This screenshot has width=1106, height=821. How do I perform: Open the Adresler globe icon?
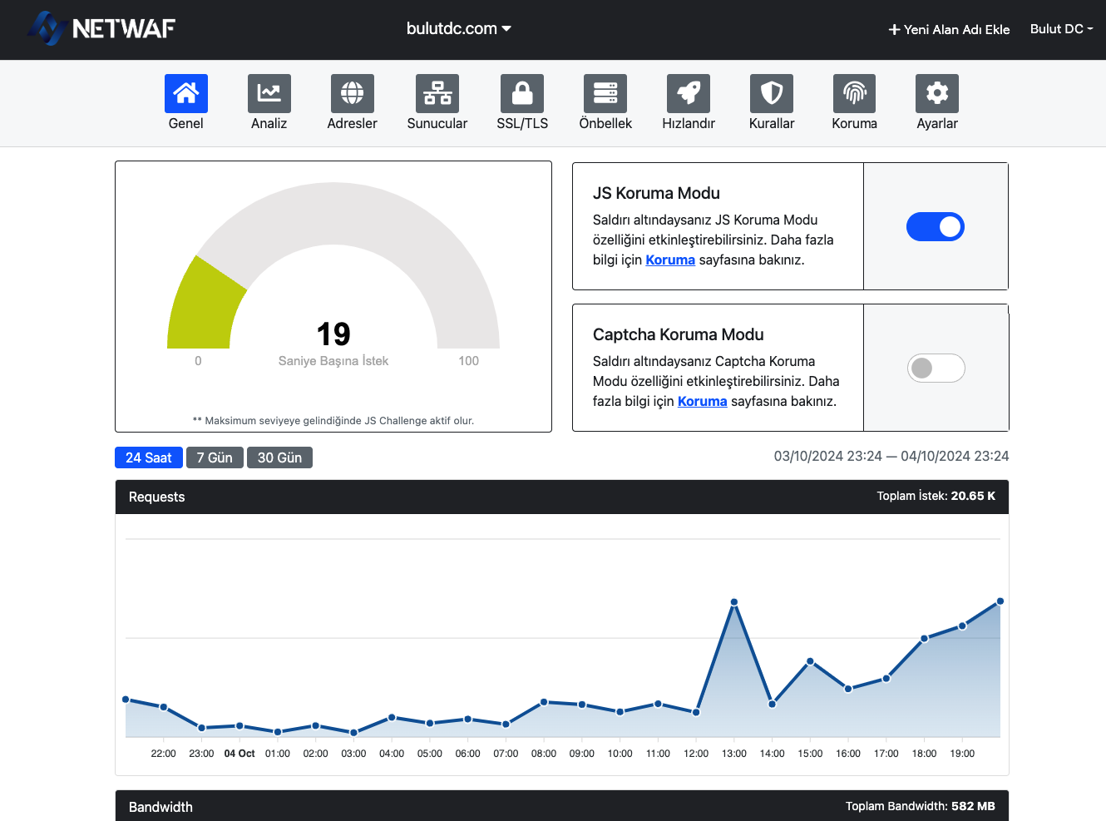352,93
